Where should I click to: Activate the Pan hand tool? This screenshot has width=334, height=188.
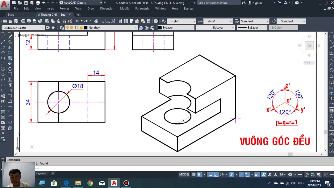pyautogui.click(x=96, y=21)
